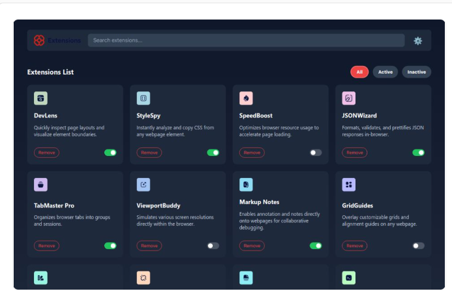Disable the TabMaster Pro toggle
This screenshot has width=452, height=302.
pos(110,245)
